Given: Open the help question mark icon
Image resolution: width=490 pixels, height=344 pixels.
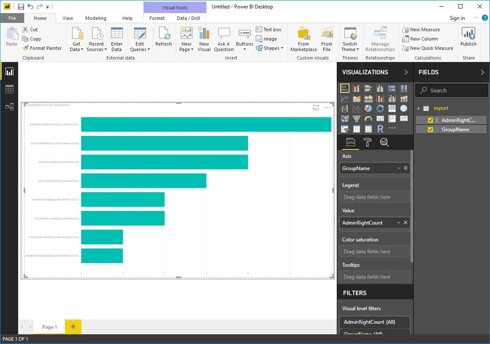Looking at the screenshot, I should [485, 18].
